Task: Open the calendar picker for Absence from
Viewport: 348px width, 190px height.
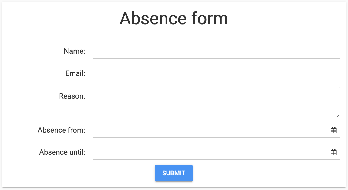Action: 334,130
